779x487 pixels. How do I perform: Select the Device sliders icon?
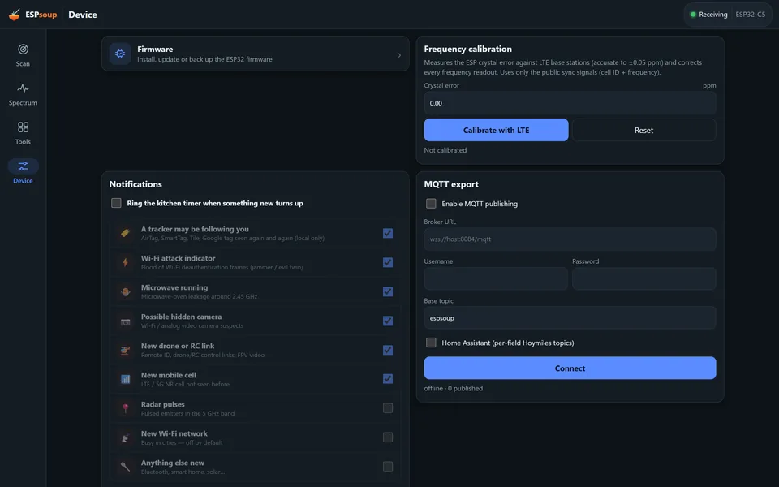tap(23, 166)
